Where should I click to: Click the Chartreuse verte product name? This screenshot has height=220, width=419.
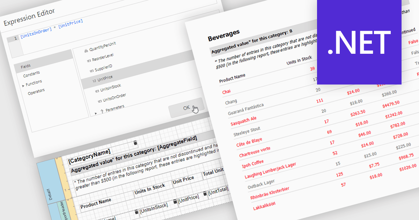pyautogui.click(x=255, y=152)
